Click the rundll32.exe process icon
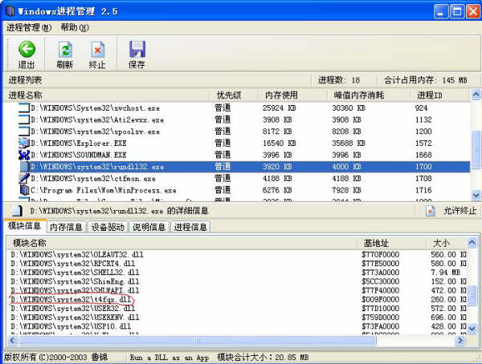This screenshot has height=364, width=482. coord(24,167)
